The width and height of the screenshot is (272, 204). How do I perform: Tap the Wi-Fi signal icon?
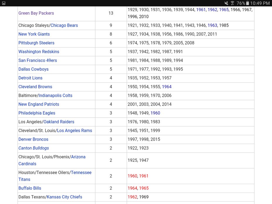point(233,3)
